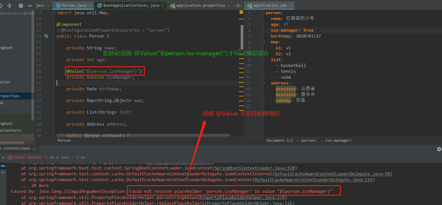442x205 pixels.
Task: Switch to the Person.java tab
Action: (74, 5)
